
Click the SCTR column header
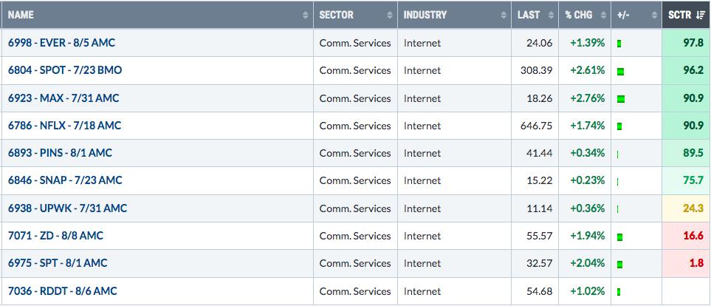(x=680, y=16)
